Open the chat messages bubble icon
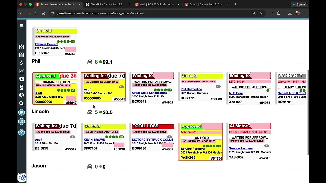Viewport: 326px width, 183px height. click(21, 112)
